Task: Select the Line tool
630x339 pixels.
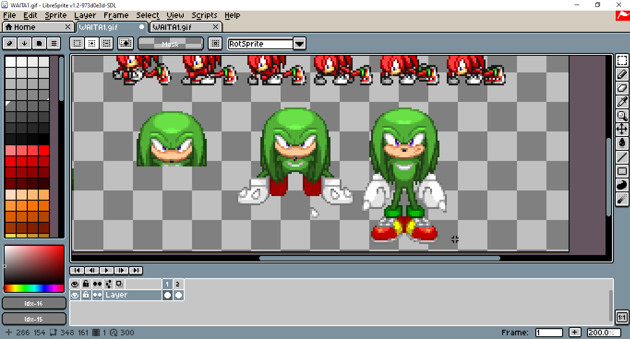Action: [x=622, y=157]
